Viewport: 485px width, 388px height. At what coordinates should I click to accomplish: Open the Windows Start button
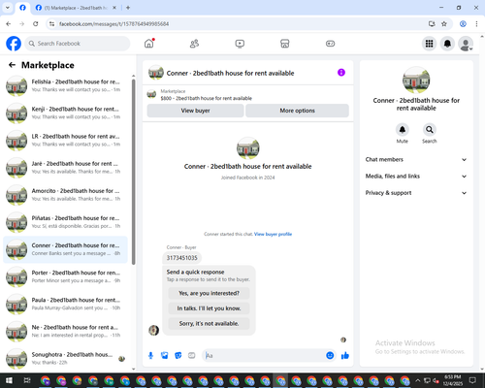coord(9,380)
